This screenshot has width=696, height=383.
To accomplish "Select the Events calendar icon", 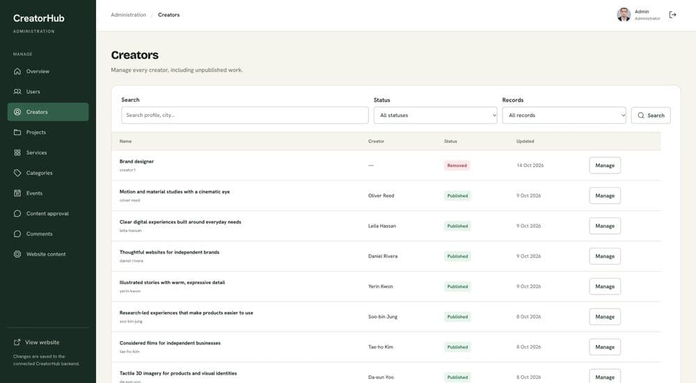I will (17, 193).
